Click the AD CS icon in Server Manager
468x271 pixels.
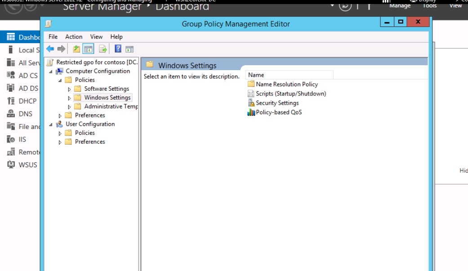click(x=11, y=75)
